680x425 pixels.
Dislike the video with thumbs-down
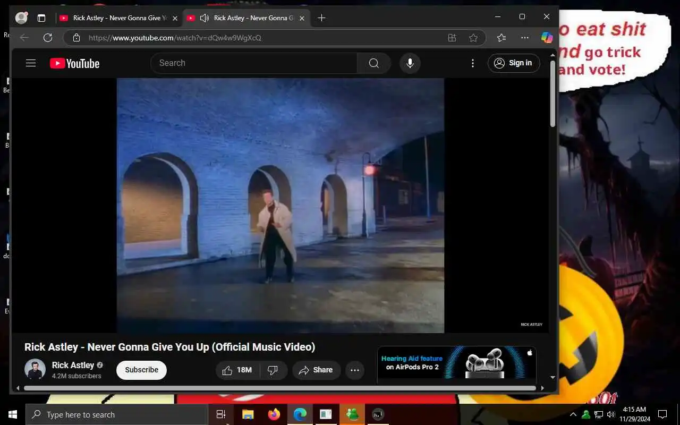(x=273, y=370)
